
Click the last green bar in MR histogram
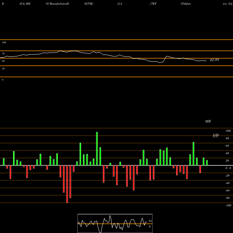pos(207,163)
